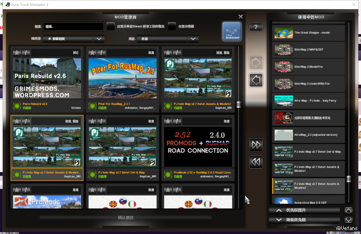Click the double right arrow button
This screenshot has height=234, width=361.
coord(256,145)
